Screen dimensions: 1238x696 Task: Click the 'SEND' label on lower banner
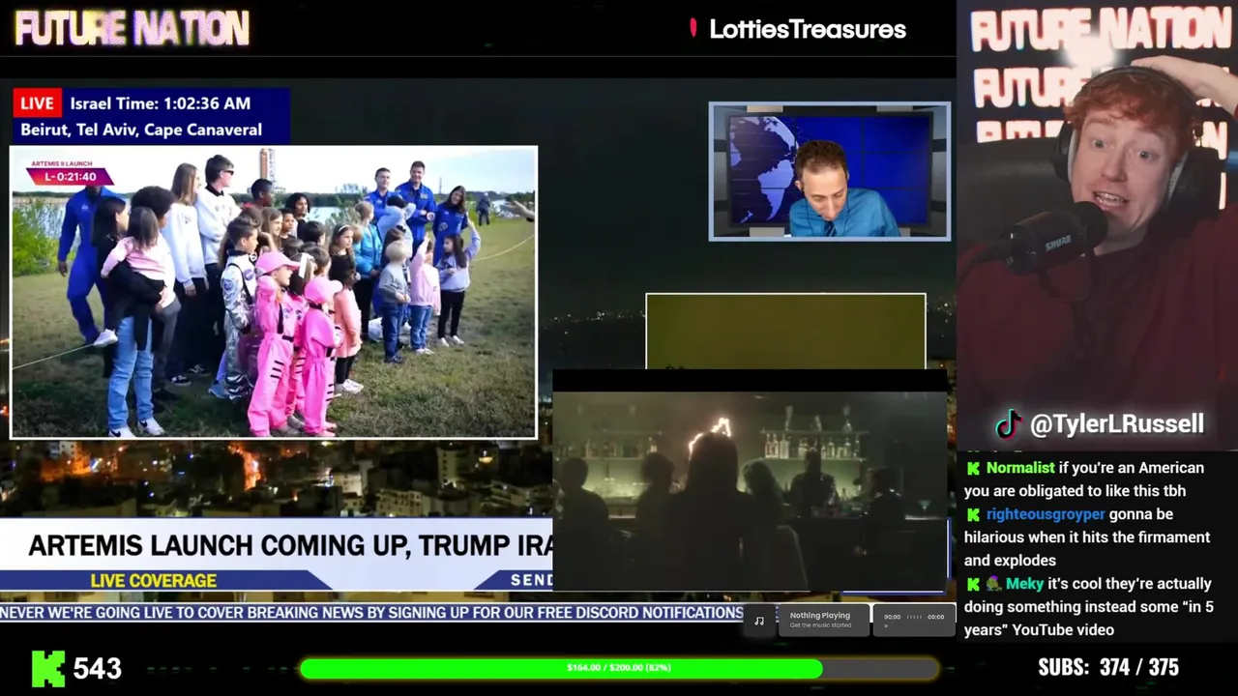(x=531, y=580)
